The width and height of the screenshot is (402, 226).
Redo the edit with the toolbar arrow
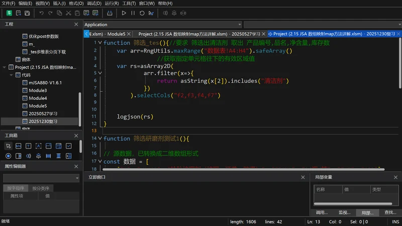[50, 13]
